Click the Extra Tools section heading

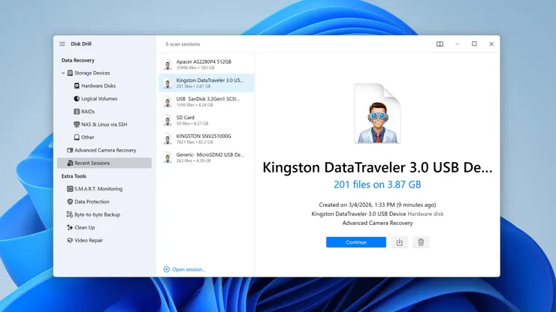(74, 176)
